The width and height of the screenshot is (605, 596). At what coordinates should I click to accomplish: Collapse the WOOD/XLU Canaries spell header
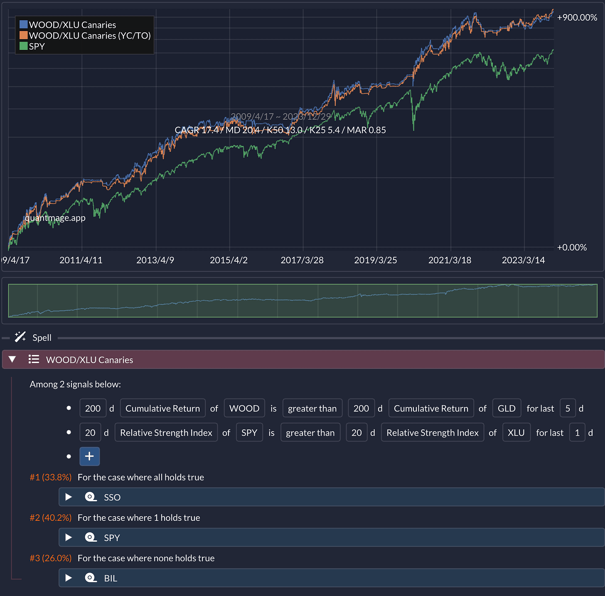pyautogui.click(x=12, y=359)
